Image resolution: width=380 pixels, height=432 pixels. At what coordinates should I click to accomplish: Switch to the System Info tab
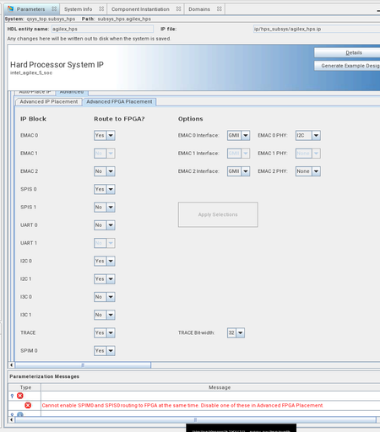click(x=79, y=9)
